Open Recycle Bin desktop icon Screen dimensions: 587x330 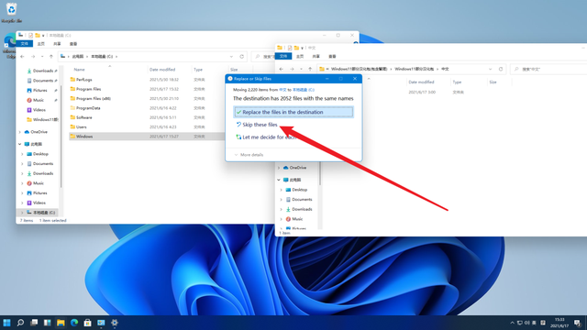[11, 12]
